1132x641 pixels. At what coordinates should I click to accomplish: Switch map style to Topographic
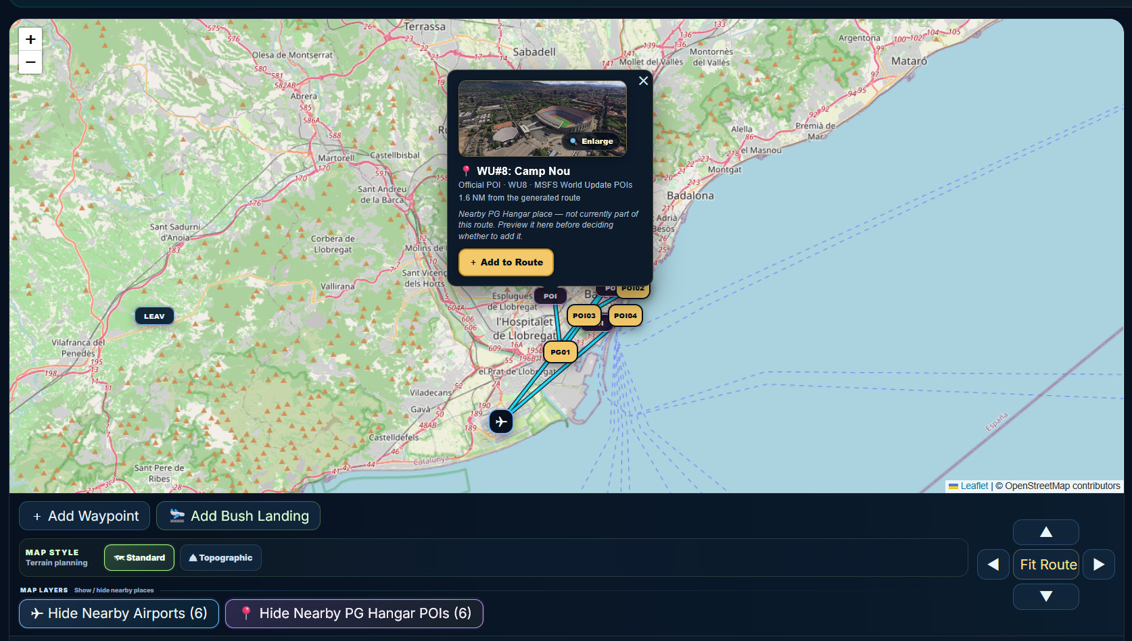coord(220,558)
